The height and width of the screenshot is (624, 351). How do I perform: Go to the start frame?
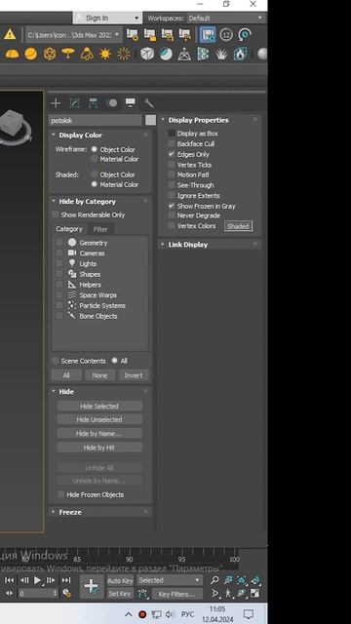pyautogui.click(x=10, y=580)
